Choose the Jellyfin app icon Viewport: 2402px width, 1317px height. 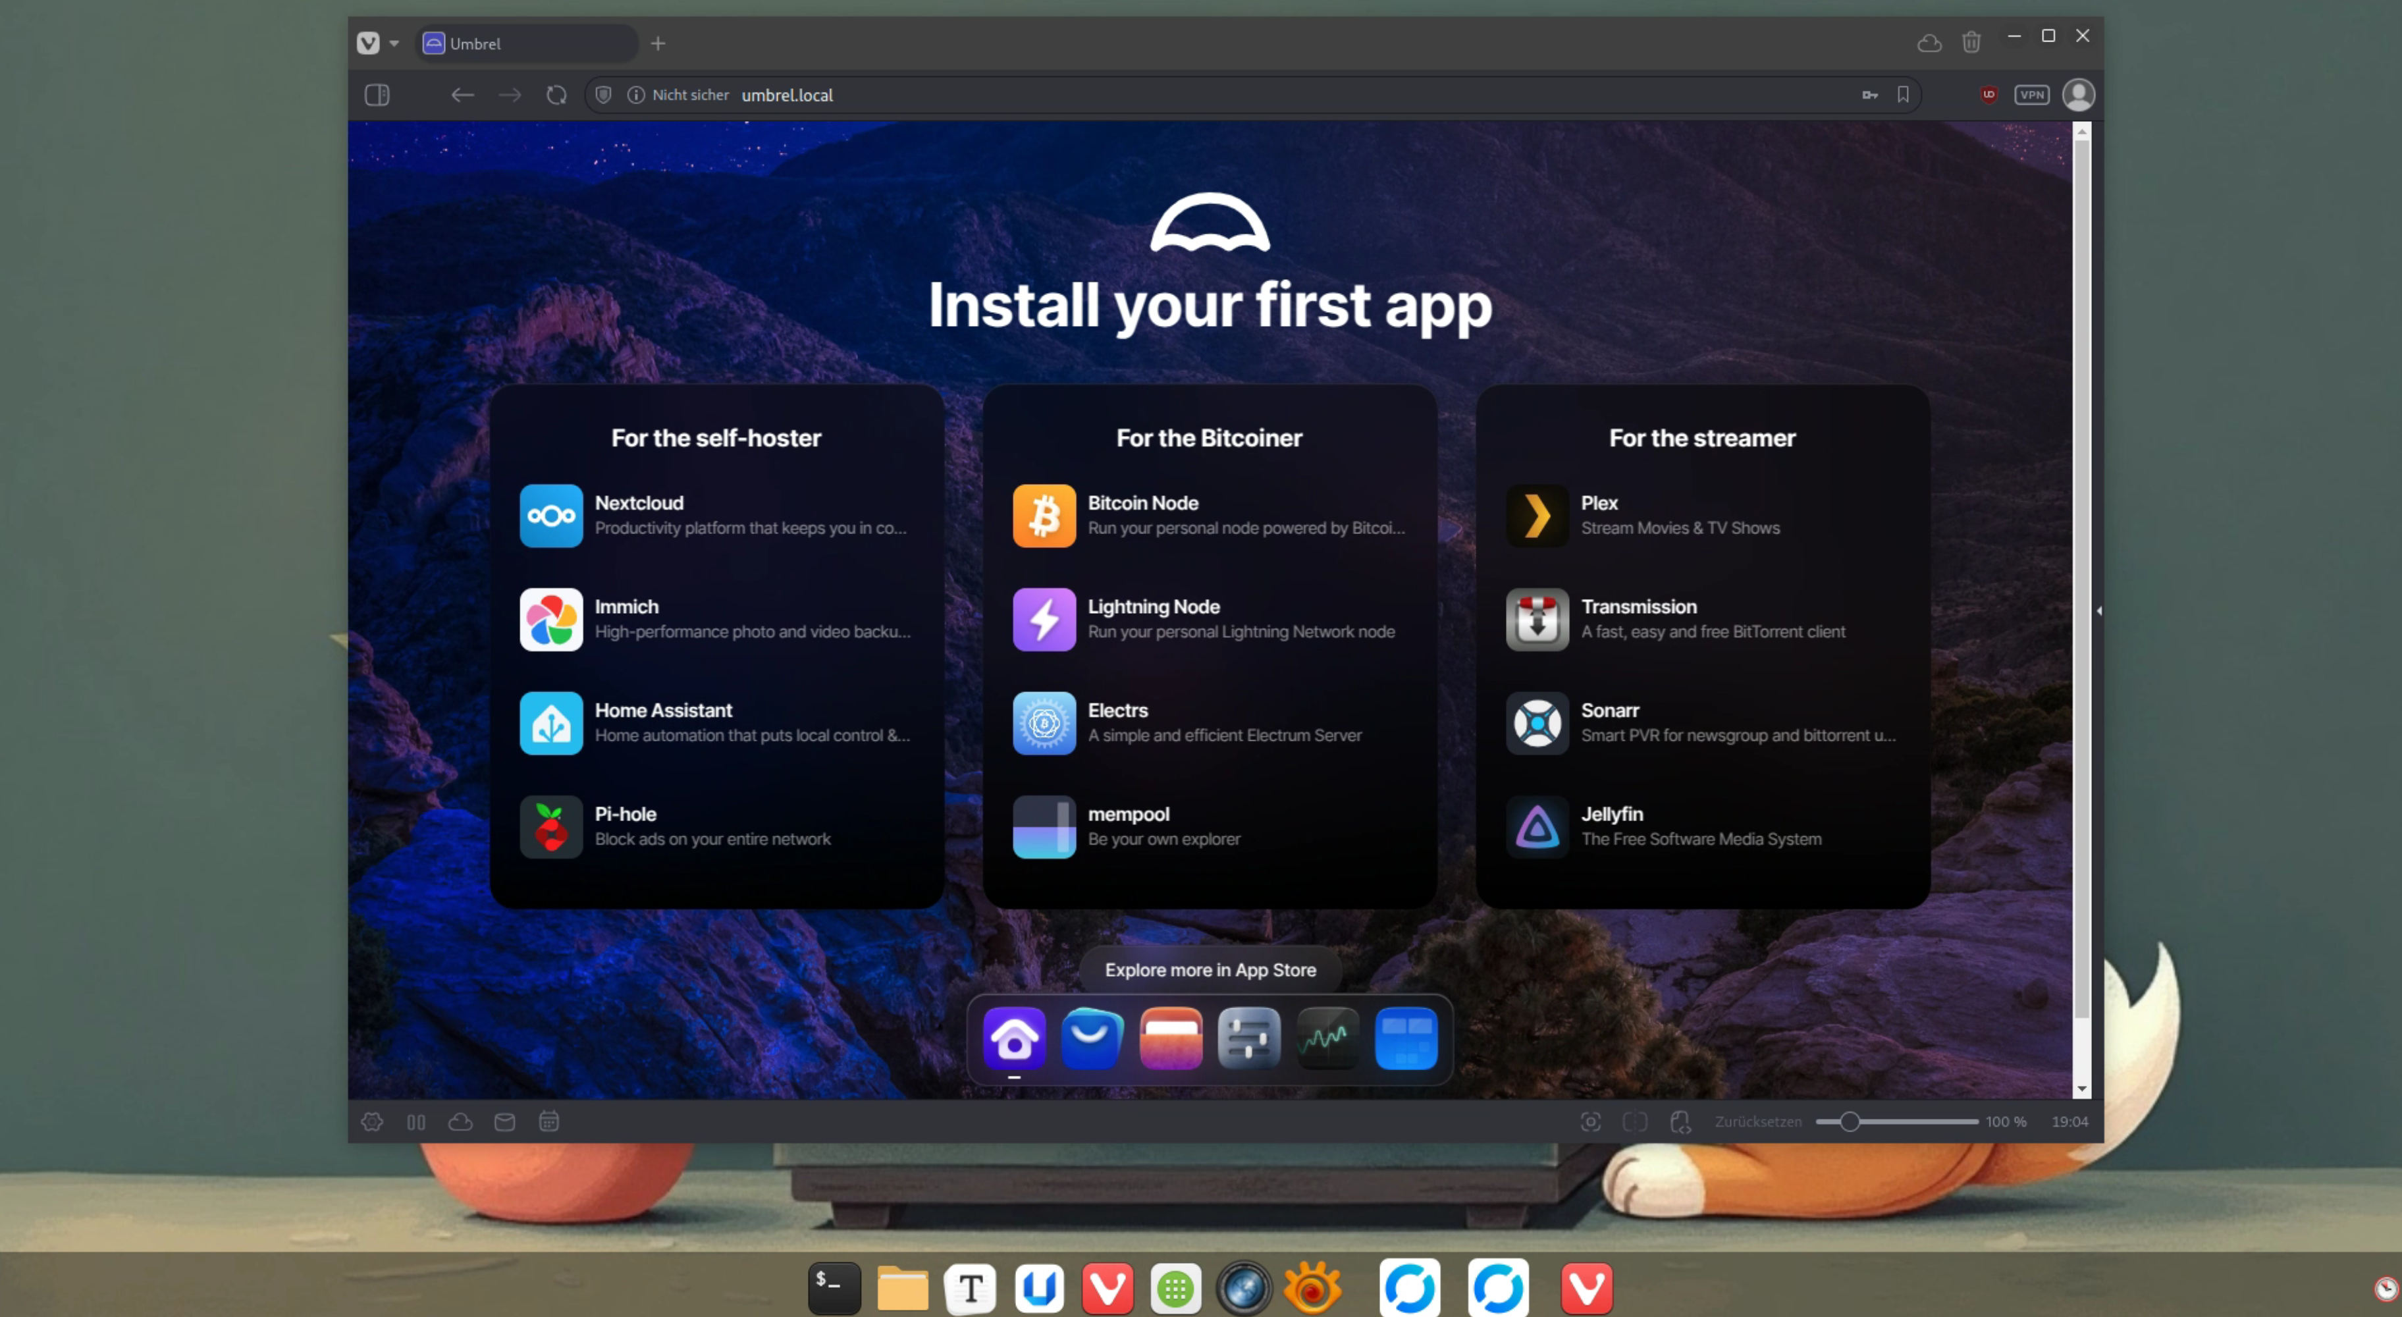click(1537, 826)
